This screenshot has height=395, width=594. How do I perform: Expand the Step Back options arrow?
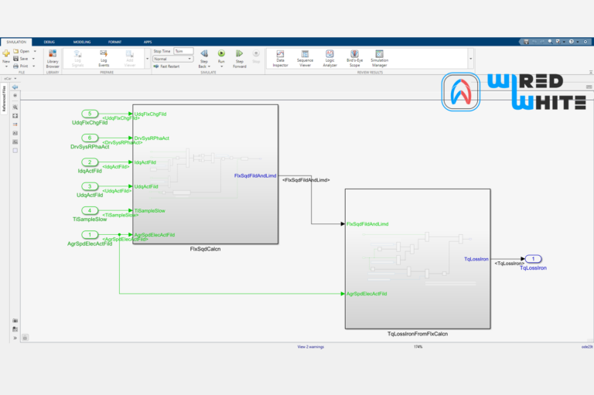click(209, 66)
